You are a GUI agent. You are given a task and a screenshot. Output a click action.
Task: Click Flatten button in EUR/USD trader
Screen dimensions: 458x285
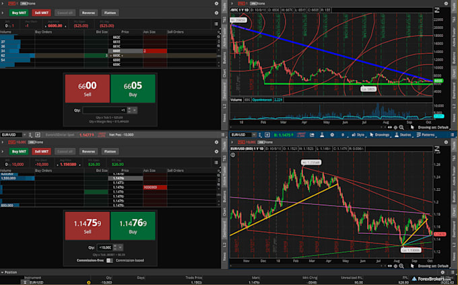[110, 151]
